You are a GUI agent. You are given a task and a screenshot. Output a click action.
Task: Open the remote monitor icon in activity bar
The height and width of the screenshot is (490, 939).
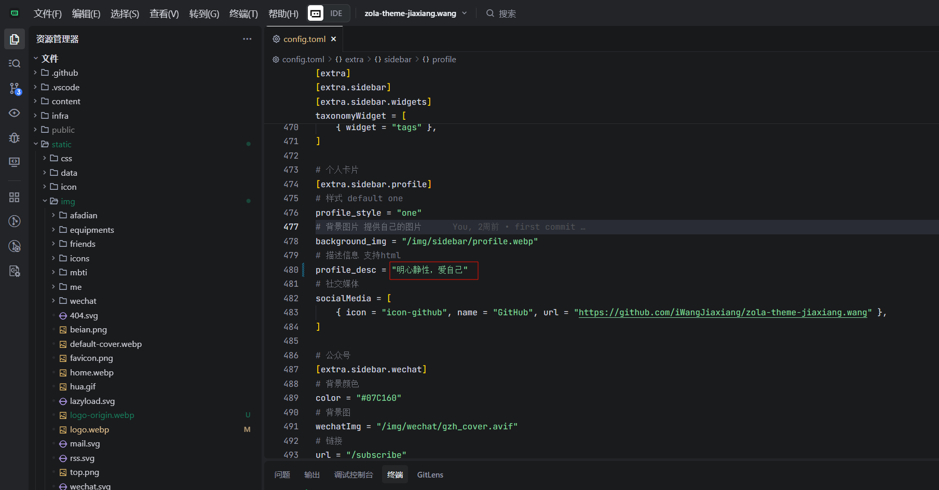[15, 162]
